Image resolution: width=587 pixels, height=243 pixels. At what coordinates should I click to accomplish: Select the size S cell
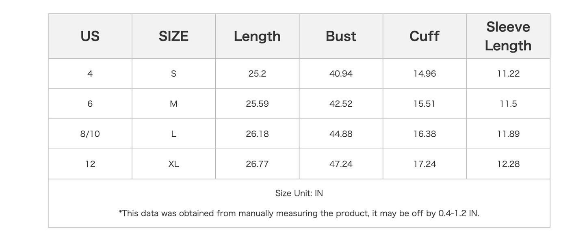[173, 74]
